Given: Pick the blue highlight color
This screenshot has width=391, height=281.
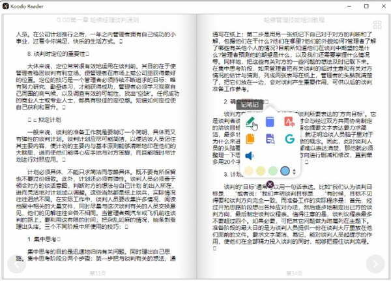Looking at the screenshot, I should 285,171.
